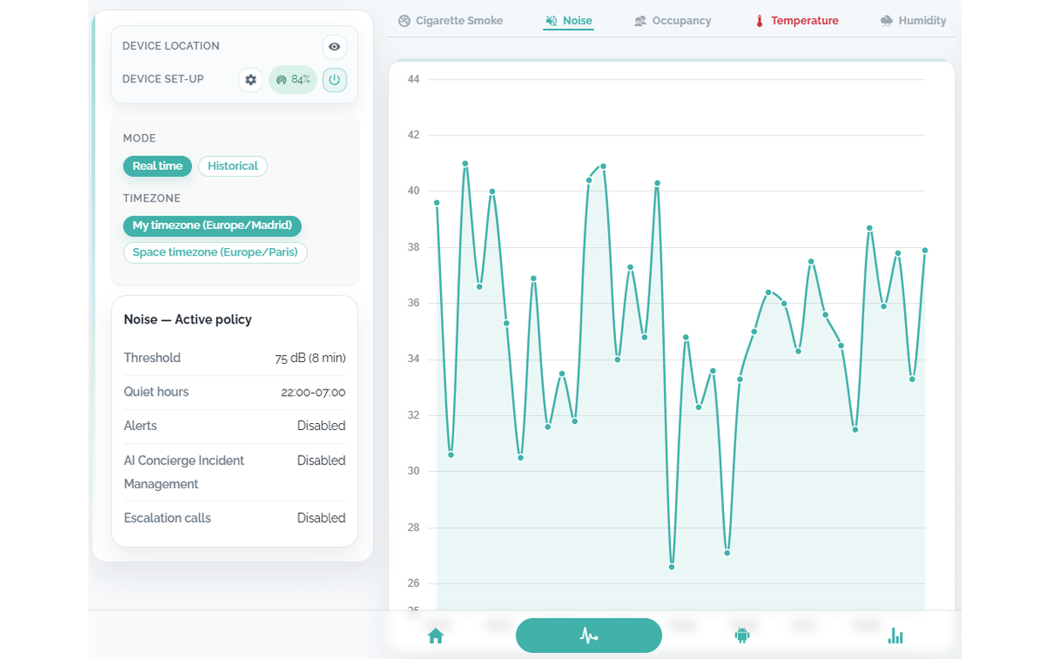Screen dimensions: 1050x659
Task: Click the 84% signal strength badge
Action: 293,80
